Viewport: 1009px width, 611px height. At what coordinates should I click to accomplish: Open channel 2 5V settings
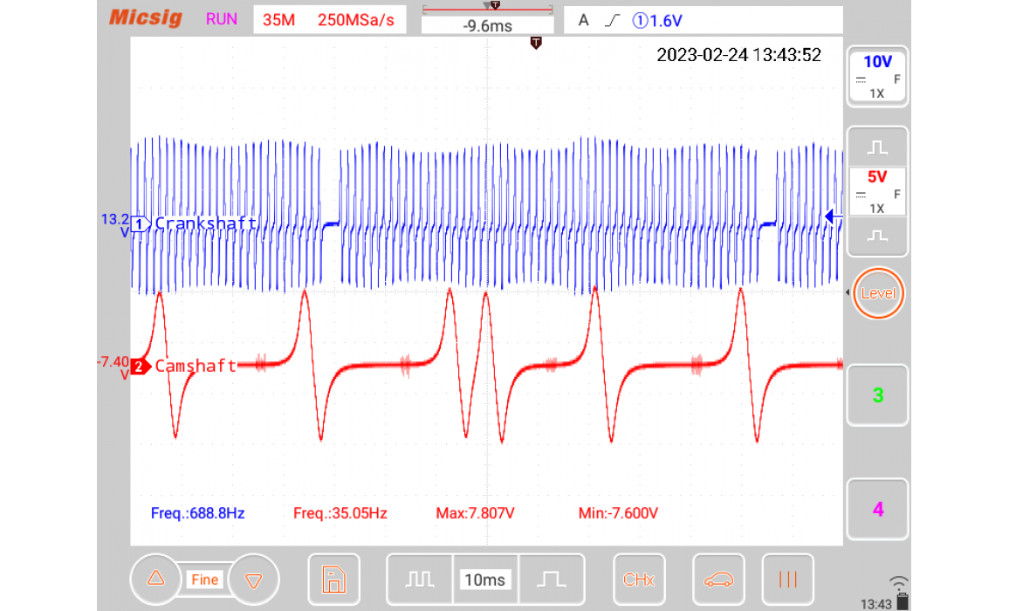pyautogui.click(x=877, y=190)
